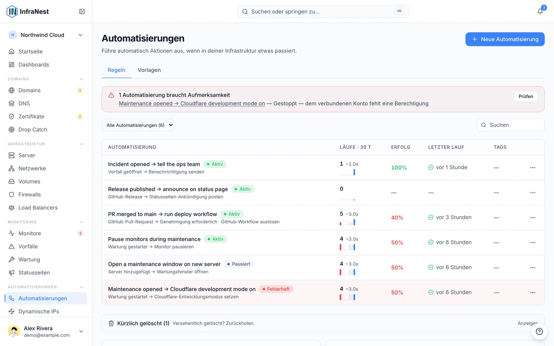Expand the Alex Rivera account menu
Screen dimensions: 554x346
pyautogui.click(x=46, y=331)
